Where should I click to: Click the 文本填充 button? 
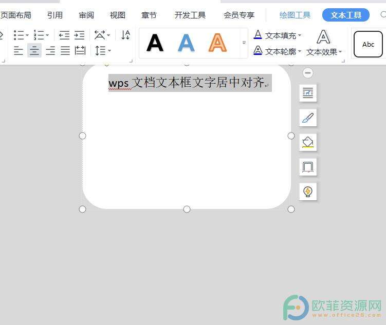[274, 35]
